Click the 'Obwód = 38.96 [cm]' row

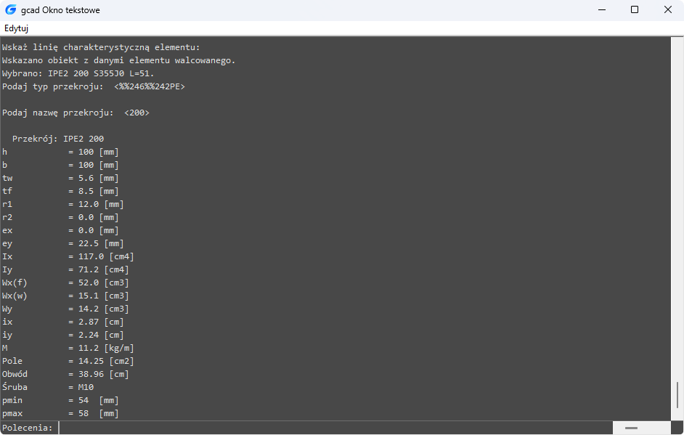[x=65, y=374]
